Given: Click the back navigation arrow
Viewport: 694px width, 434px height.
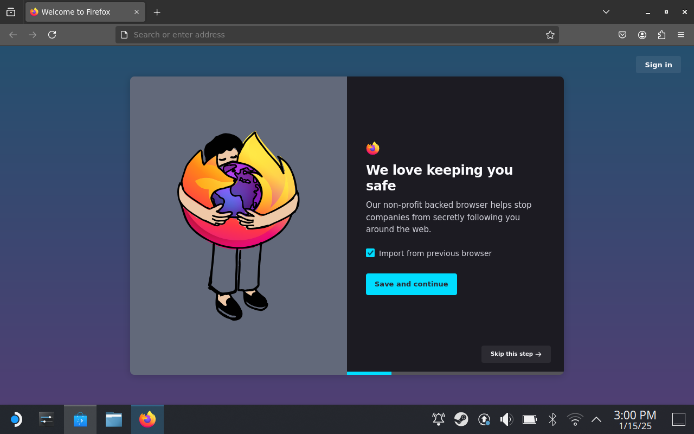Looking at the screenshot, I should [x=12, y=34].
